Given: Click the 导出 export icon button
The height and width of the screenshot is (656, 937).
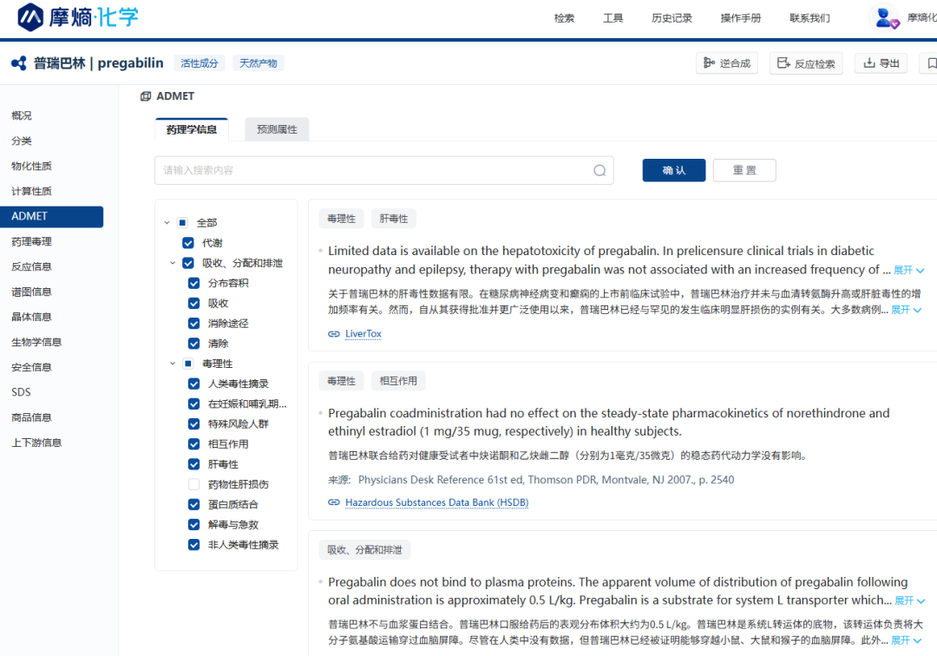Looking at the screenshot, I should pyautogui.click(x=868, y=63).
